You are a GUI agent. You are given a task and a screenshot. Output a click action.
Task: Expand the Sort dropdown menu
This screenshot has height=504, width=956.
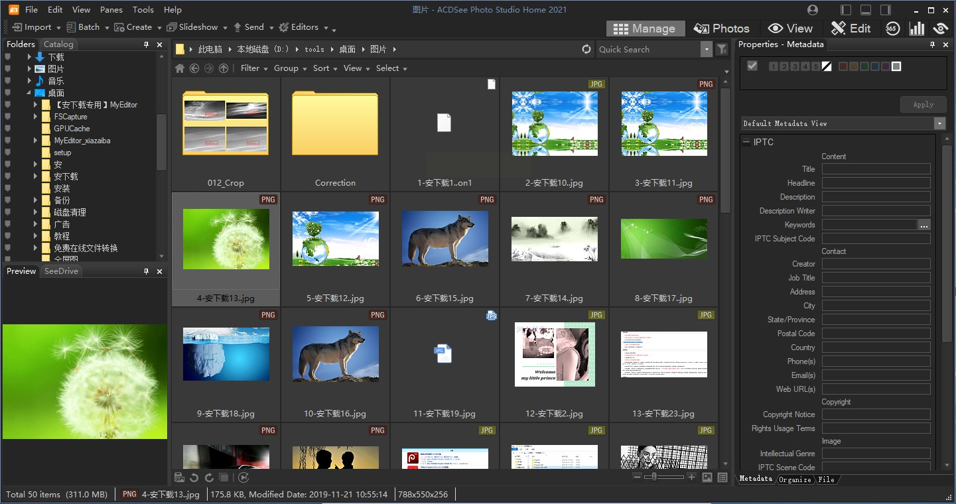pyautogui.click(x=325, y=68)
